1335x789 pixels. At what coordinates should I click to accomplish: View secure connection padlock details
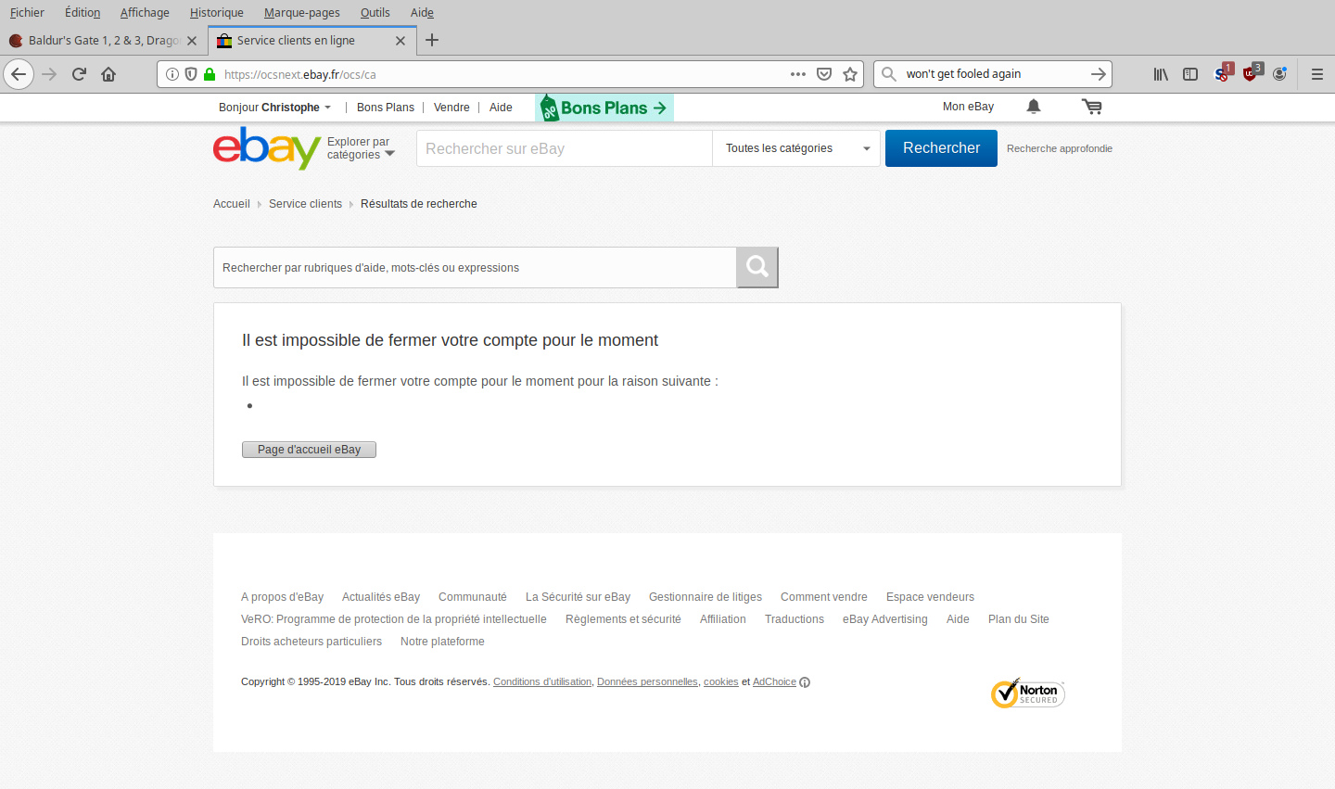[x=210, y=74]
